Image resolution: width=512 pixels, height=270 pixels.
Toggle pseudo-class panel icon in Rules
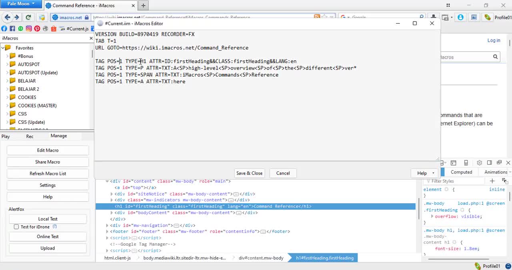click(504, 181)
